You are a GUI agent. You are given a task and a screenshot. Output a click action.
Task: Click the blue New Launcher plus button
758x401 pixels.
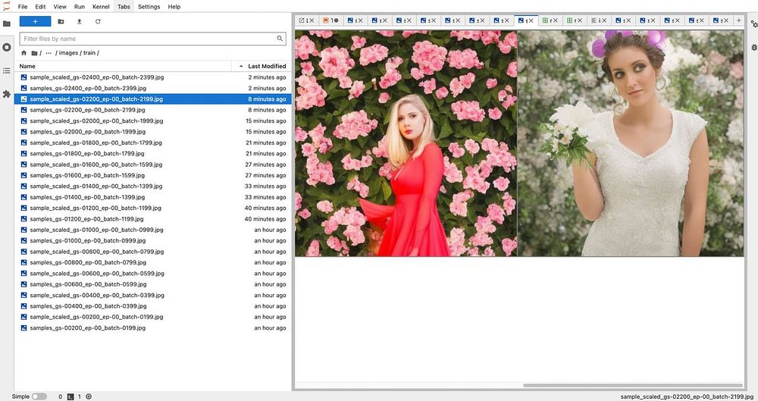35,21
